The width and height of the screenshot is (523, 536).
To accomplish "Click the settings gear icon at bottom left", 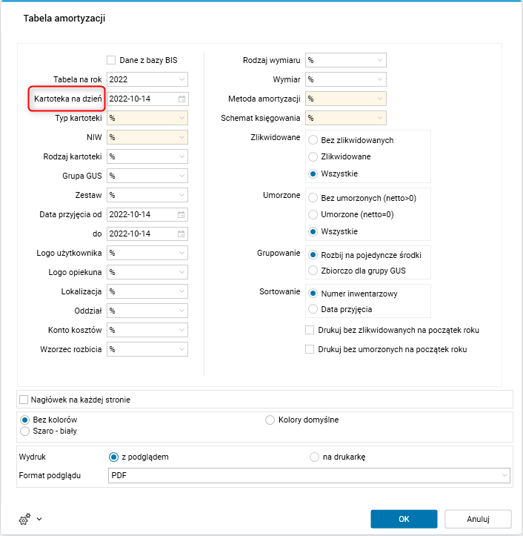I will click(24, 519).
